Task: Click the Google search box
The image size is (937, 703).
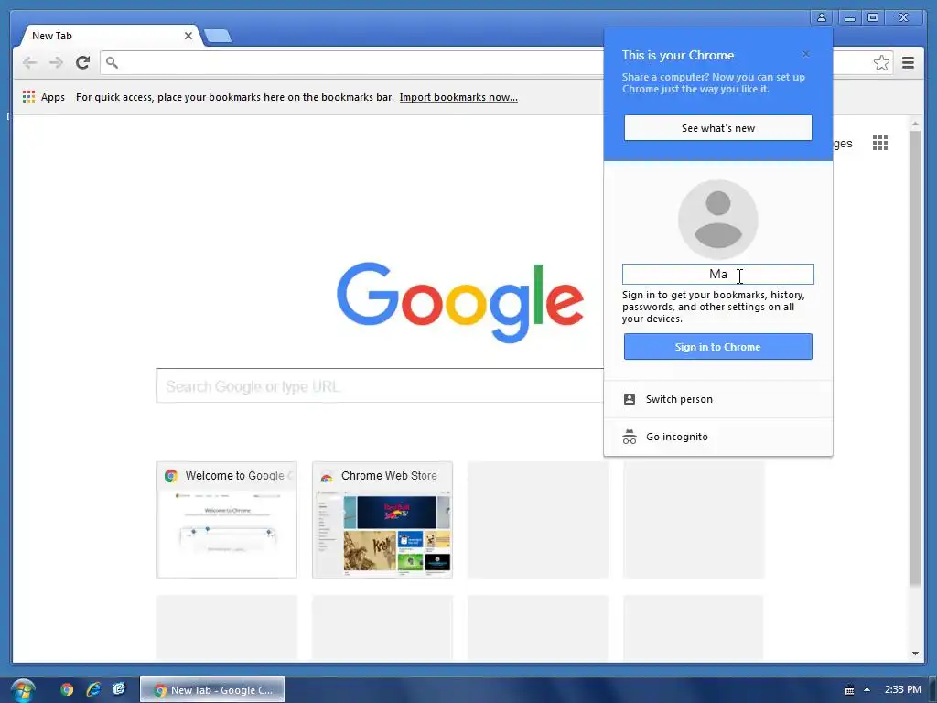Action: (380, 386)
